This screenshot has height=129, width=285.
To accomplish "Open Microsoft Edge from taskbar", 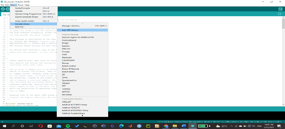I will (121, 126).
